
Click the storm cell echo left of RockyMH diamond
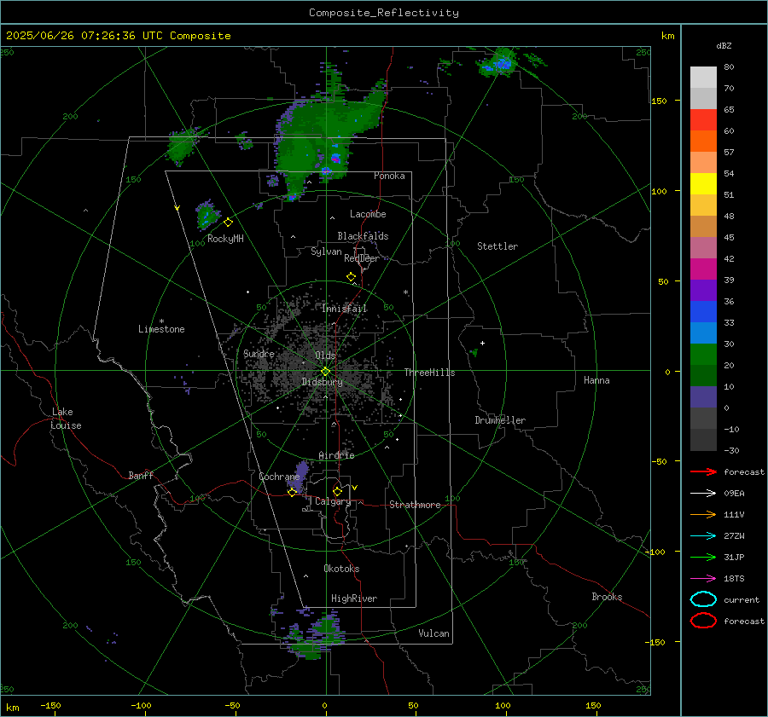coord(207,214)
